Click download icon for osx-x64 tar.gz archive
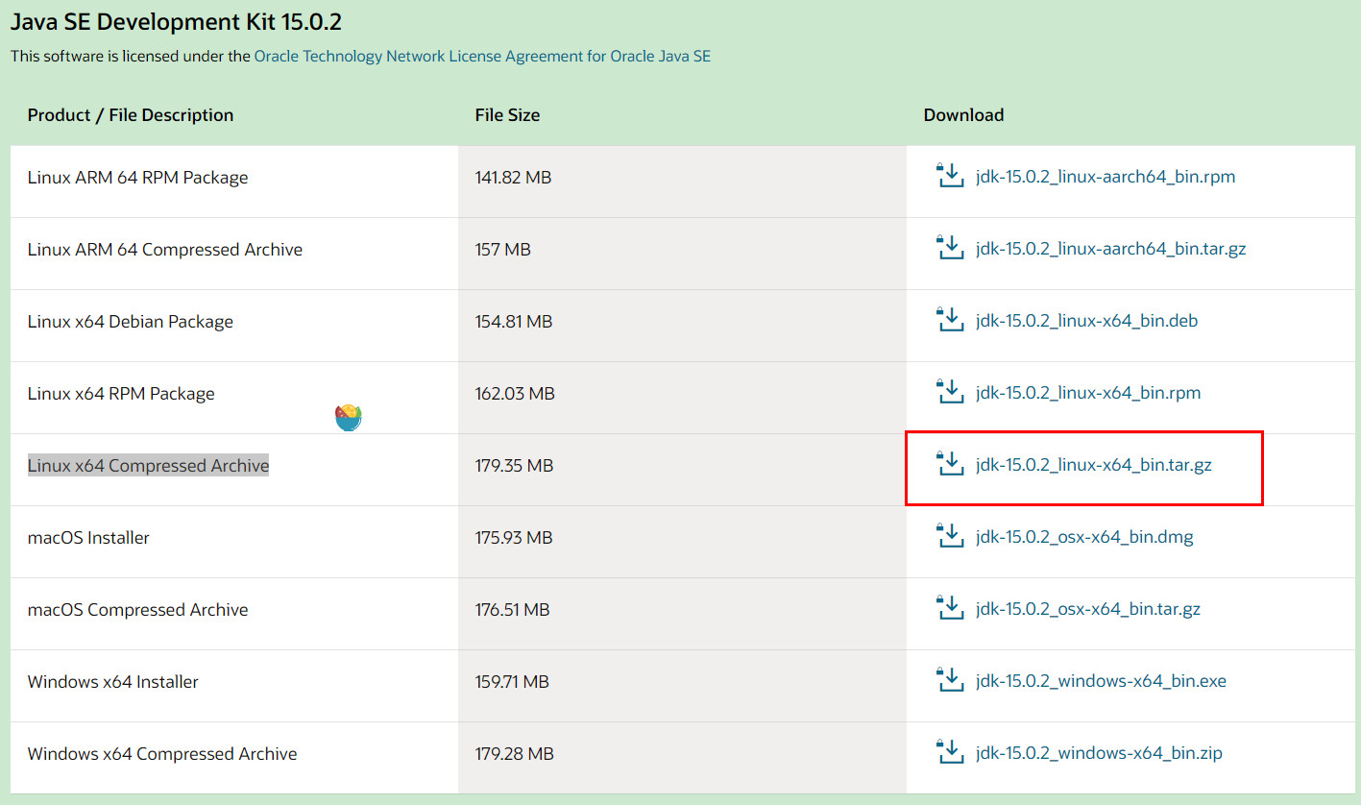This screenshot has width=1361, height=805. pyautogui.click(x=949, y=608)
